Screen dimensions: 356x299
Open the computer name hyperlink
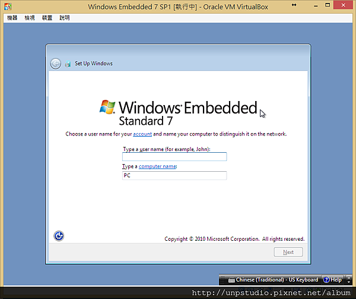pyautogui.click(x=157, y=166)
